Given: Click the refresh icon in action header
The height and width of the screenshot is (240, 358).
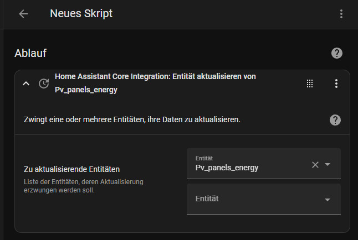Looking at the screenshot, I should (x=43, y=84).
